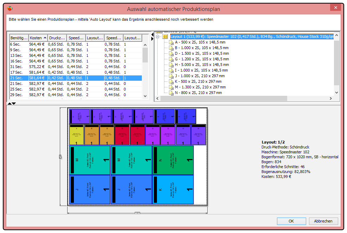Image resolution: width=347 pixels, height=233 pixels.
Task: Click the Layout 1 grid icon in the tree
Action: 165,36
